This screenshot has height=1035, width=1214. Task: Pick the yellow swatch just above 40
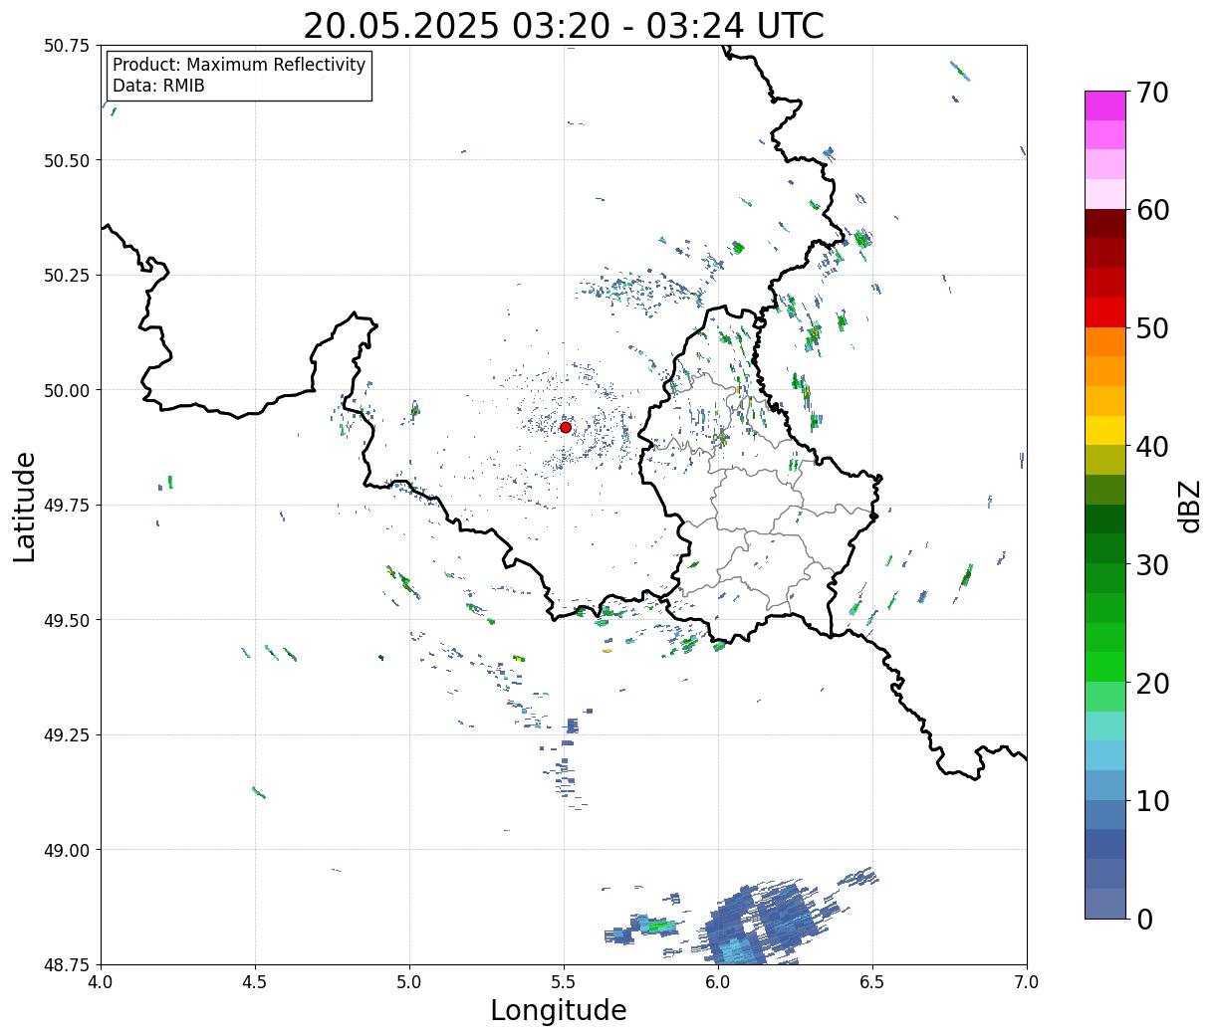pyautogui.click(x=1105, y=430)
